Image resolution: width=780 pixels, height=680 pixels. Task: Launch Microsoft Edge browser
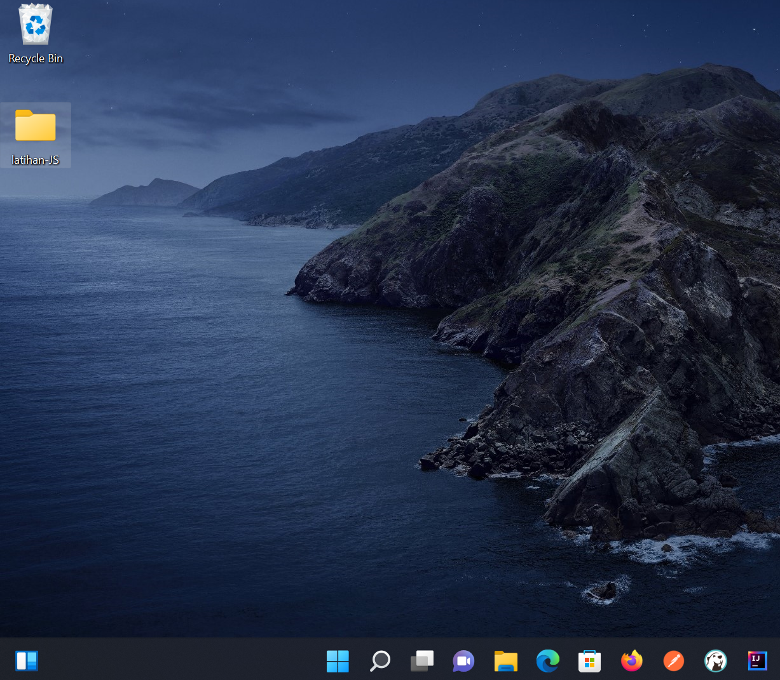547,661
